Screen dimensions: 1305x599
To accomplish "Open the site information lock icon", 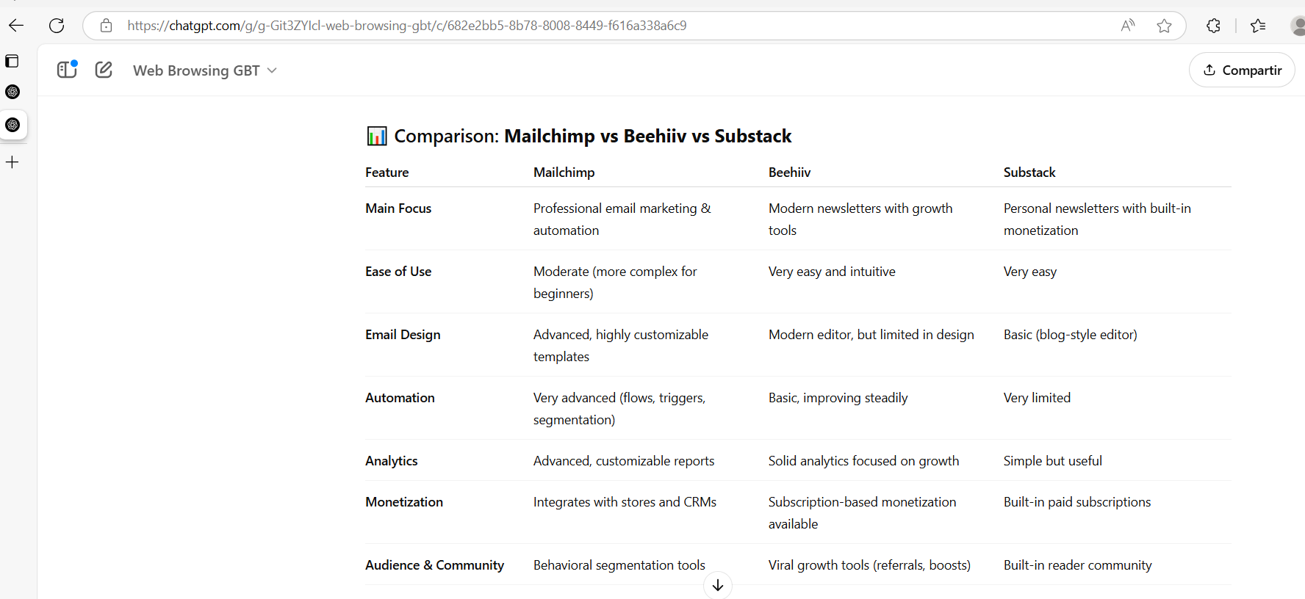I will (107, 26).
